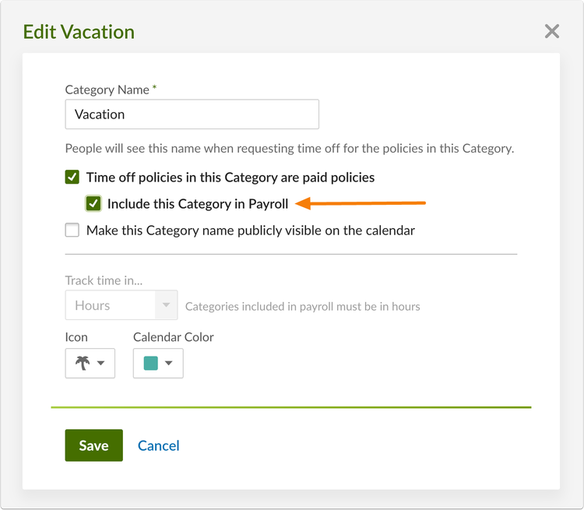
Task: Click the Save button
Action: pos(94,445)
